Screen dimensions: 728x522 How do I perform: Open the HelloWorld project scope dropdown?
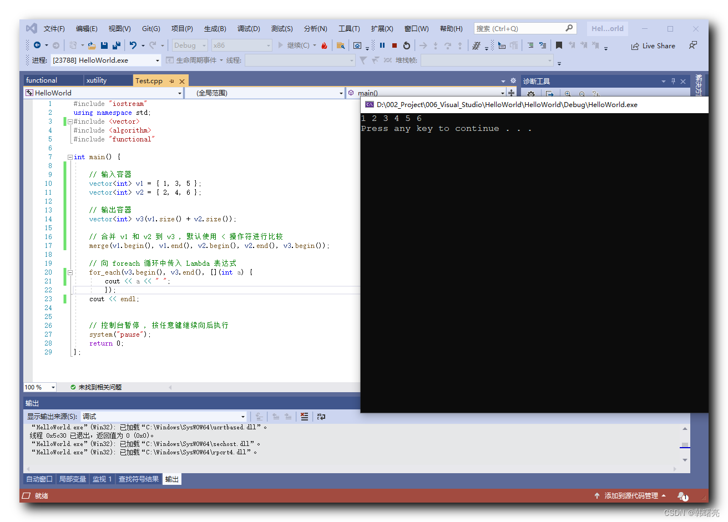(103, 93)
